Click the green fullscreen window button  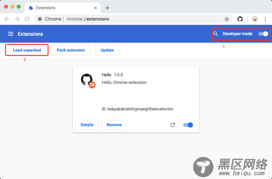[x=19, y=6]
